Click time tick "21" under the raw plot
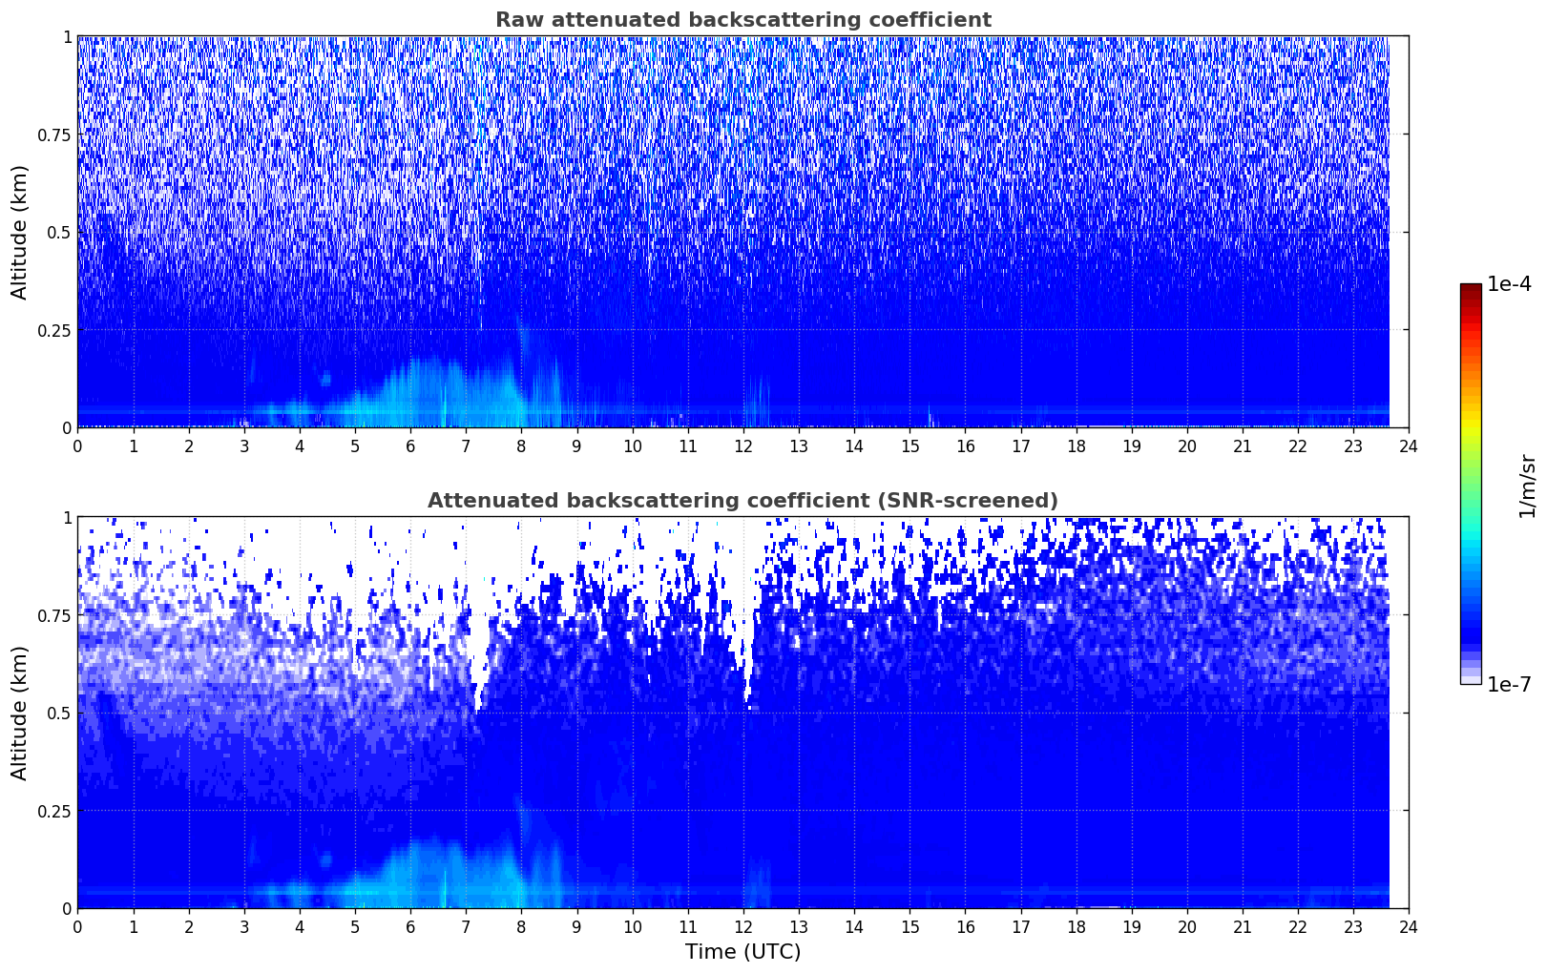1547x973 pixels. pos(1243,445)
